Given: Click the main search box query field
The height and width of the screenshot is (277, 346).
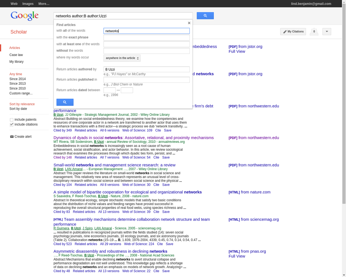Looking at the screenshot, I should 123,16.
